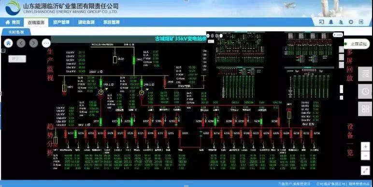373x187 pixels.
Task: Switch to the 资产管理 menu tab
Action: [61, 22]
